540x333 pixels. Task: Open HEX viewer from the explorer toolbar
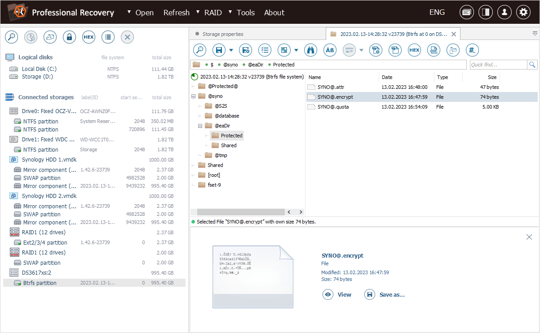414,50
